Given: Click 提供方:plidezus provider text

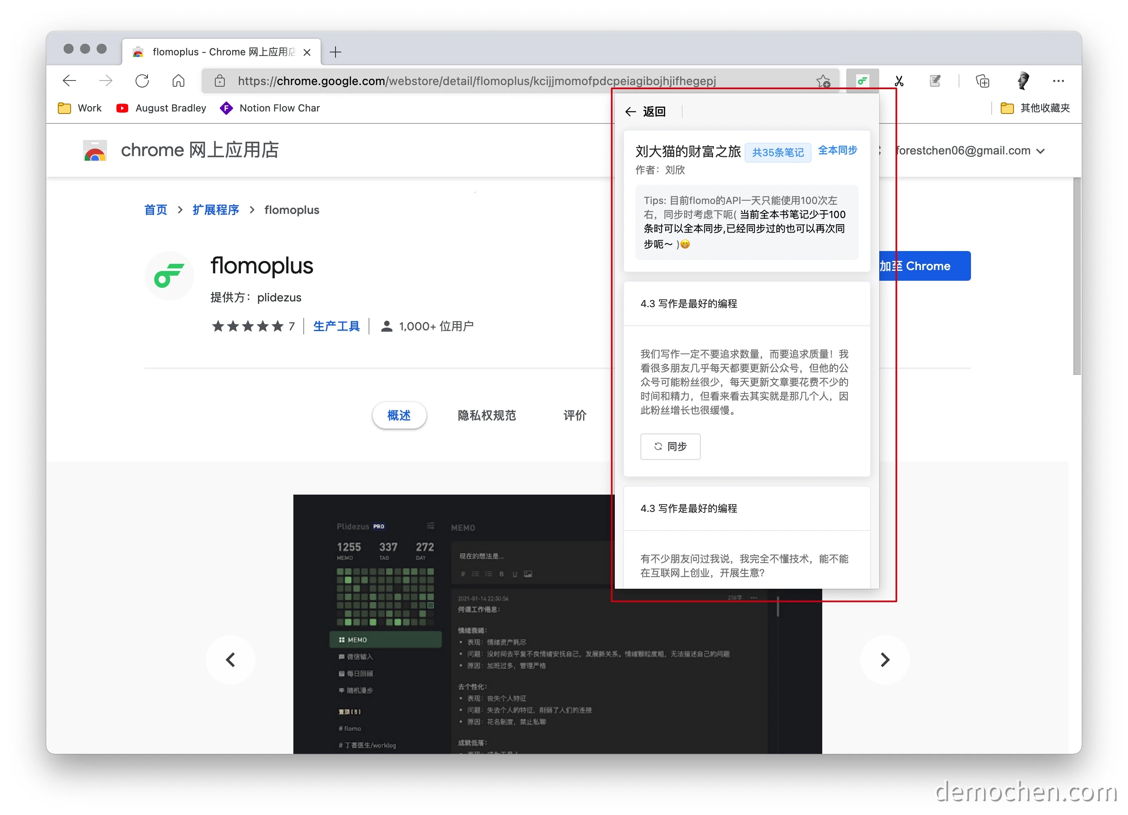Looking at the screenshot, I should click(256, 297).
